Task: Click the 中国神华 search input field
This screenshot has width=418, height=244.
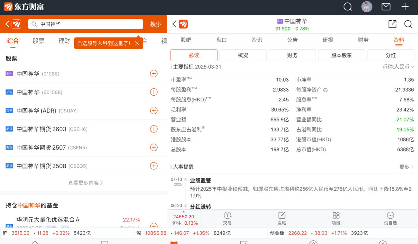Action: coord(86,24)
